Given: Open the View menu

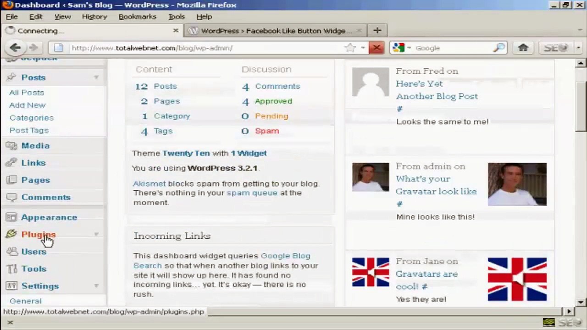Looking at the screenshot, I should coord(62,16).
